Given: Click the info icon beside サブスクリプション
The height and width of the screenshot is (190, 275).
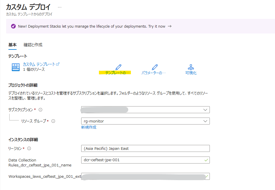Looking at the screenshot, I should (x=40, y=110).
